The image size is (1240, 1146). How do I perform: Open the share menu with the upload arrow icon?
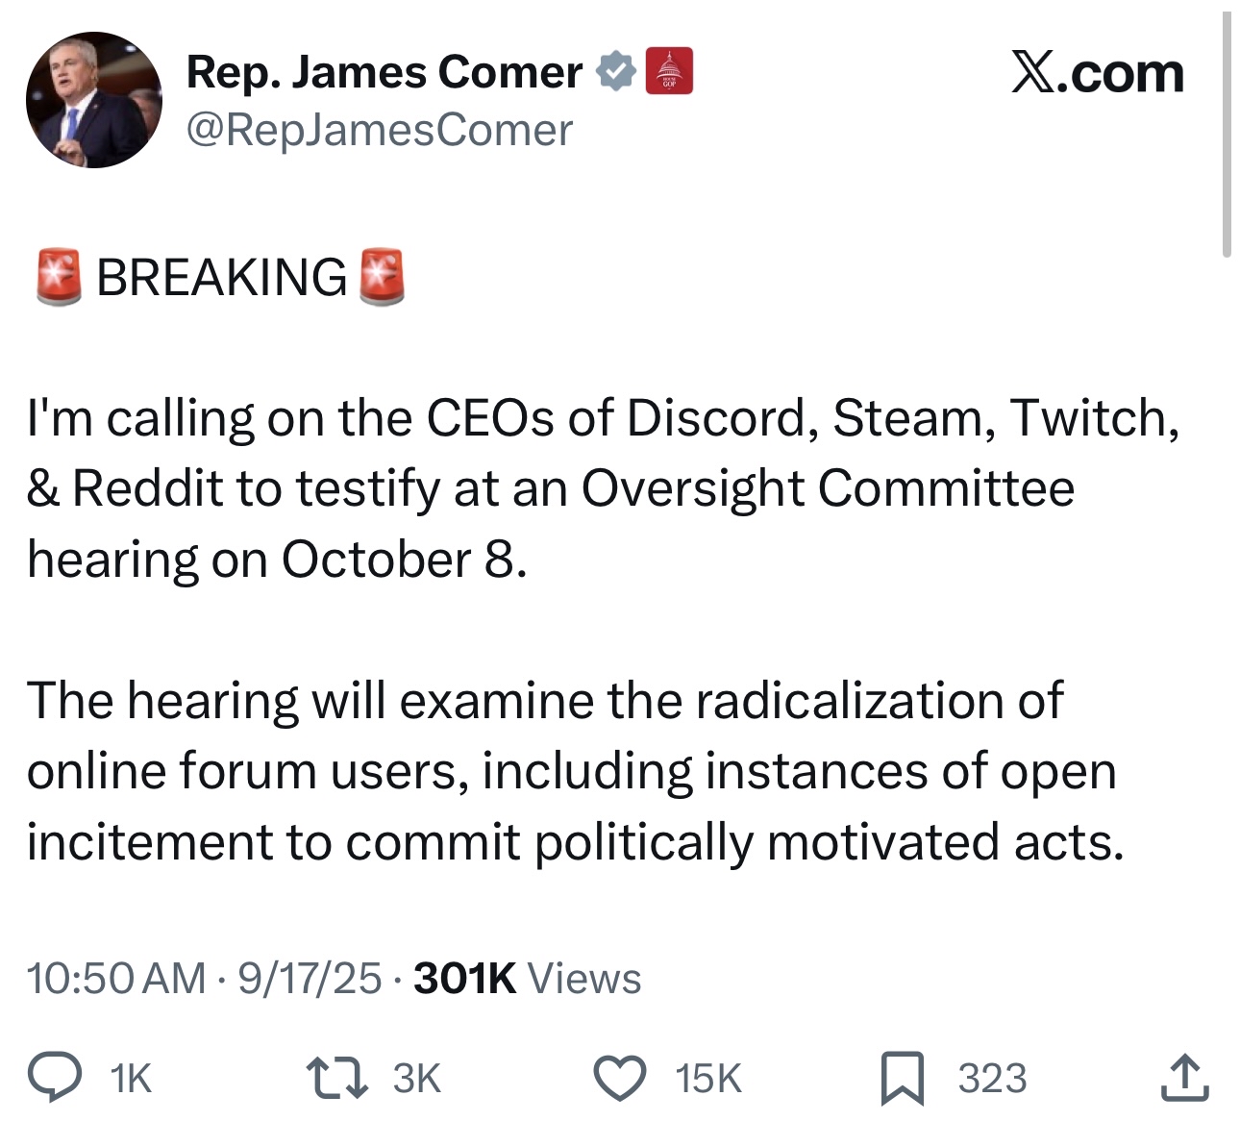1184,1078
